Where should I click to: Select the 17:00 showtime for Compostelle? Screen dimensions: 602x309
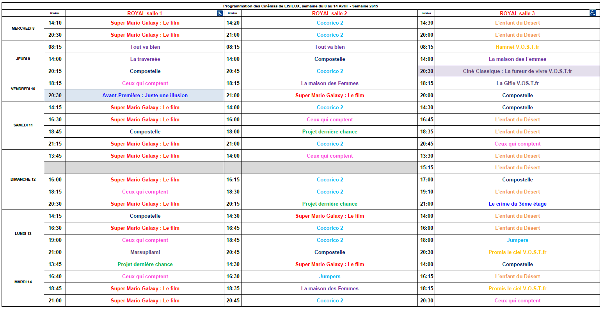(x=426, y=180)
